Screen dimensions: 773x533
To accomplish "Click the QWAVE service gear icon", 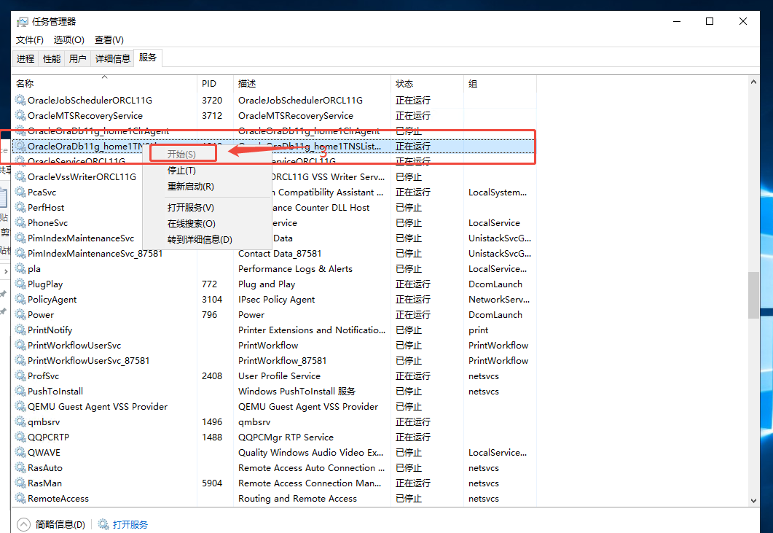I will (20, 452).
